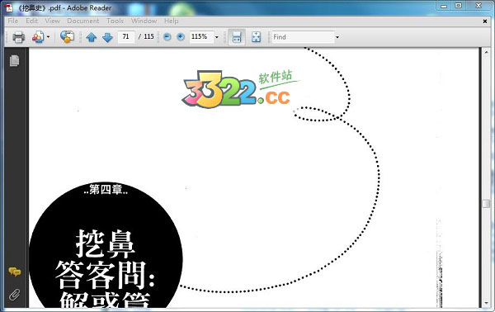Go to the previous page with the up arrow
This screenshot has width=495, height=312.
tap(92, 37)
